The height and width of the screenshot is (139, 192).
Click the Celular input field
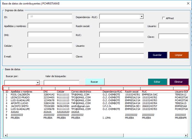point(50,46)
